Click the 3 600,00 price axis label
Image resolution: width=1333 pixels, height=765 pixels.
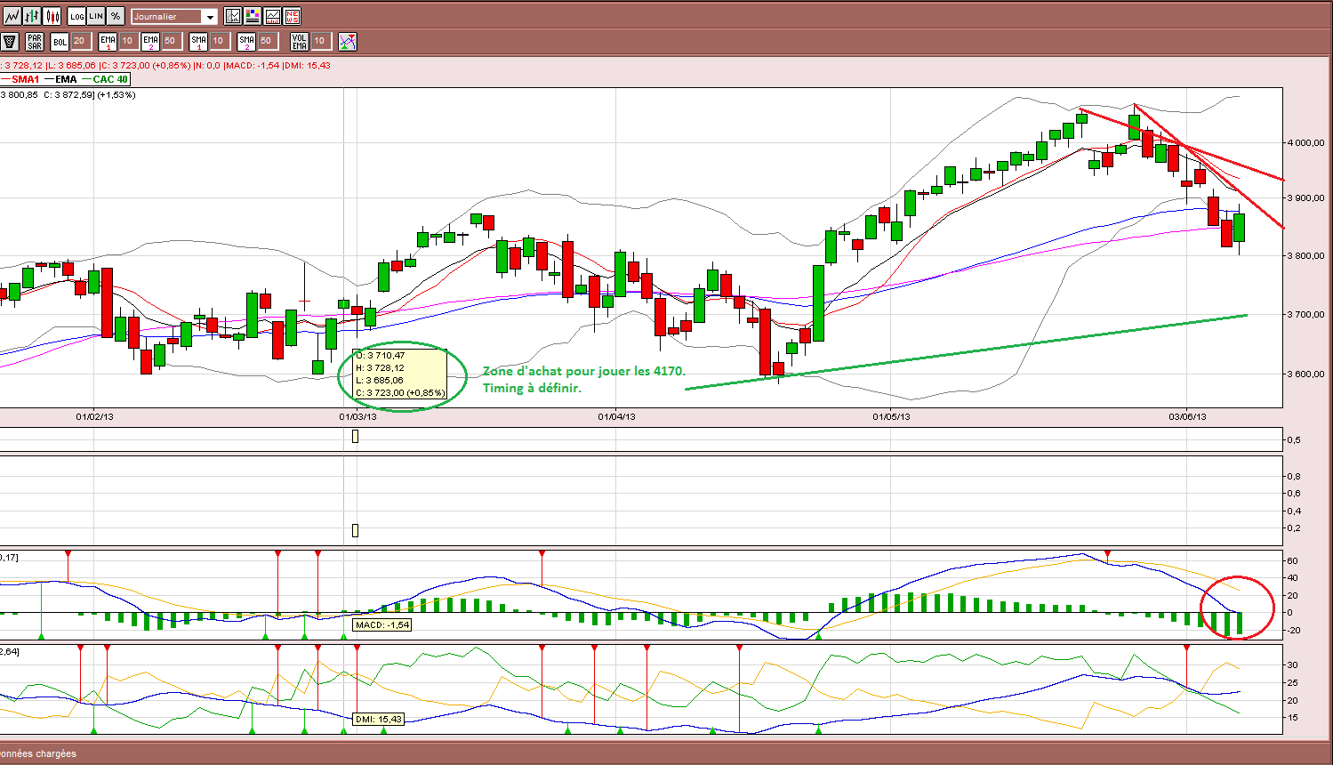pos(1305,374)
